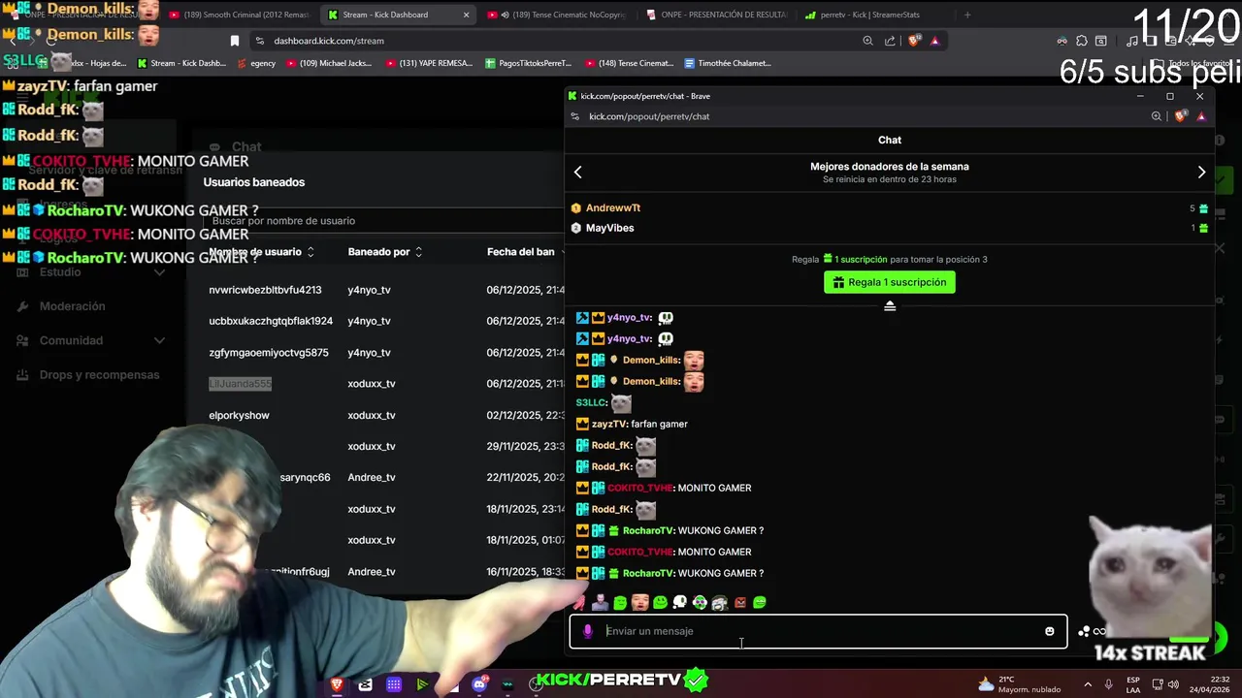Screen dimensions: 1242x698
Task: Switch to Smooth Criminal YouTube tab
Action: tap(238, 15)
